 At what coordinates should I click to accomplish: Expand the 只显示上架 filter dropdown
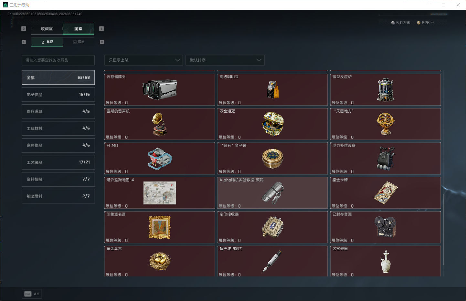tap(144, 60)
